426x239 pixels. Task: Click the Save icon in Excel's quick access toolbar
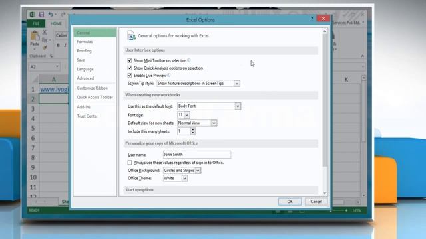tap(41, 15)
